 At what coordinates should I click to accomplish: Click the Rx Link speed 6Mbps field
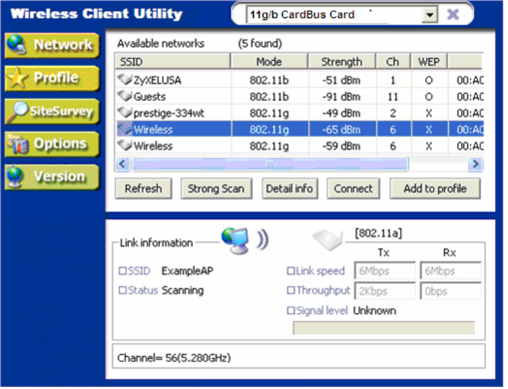coord(451,271)
